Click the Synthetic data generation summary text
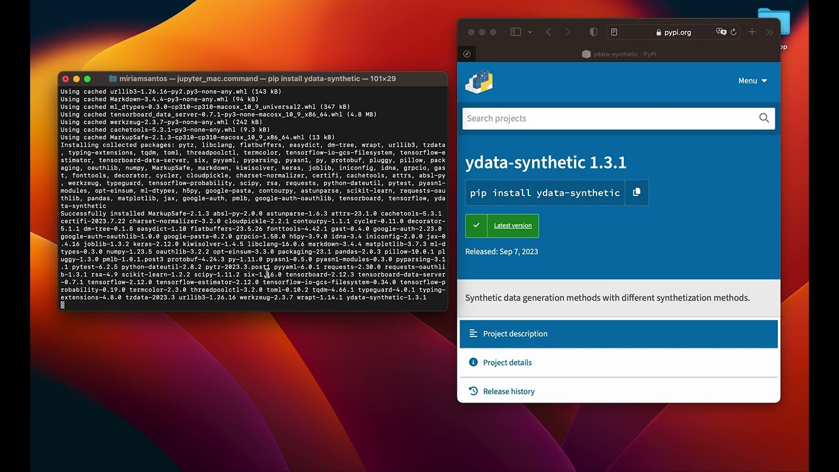The image size is (839, 472). click(x=608, y=298)
